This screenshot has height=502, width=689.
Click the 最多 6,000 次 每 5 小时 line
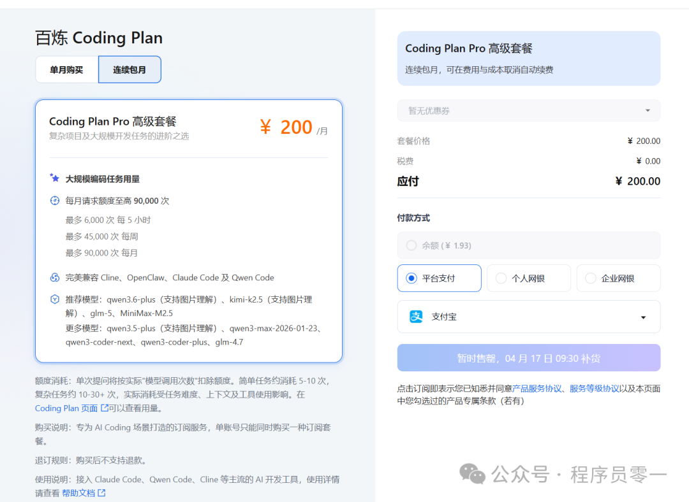[x=108, y=220]
